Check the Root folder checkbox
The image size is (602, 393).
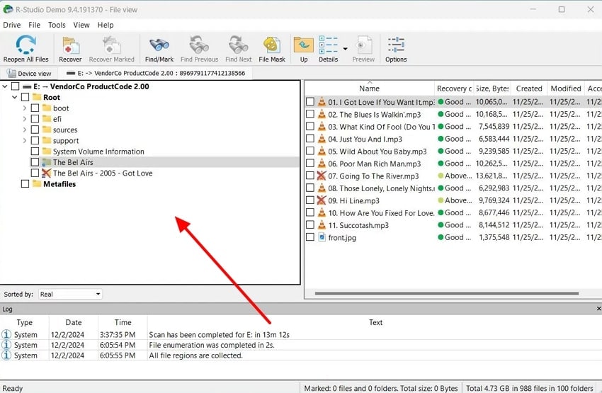[x=25, y=97]
